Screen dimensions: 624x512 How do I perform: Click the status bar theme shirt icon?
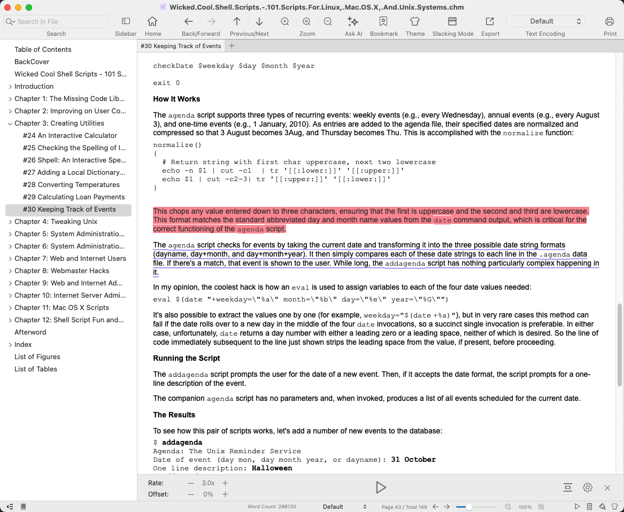614,507
